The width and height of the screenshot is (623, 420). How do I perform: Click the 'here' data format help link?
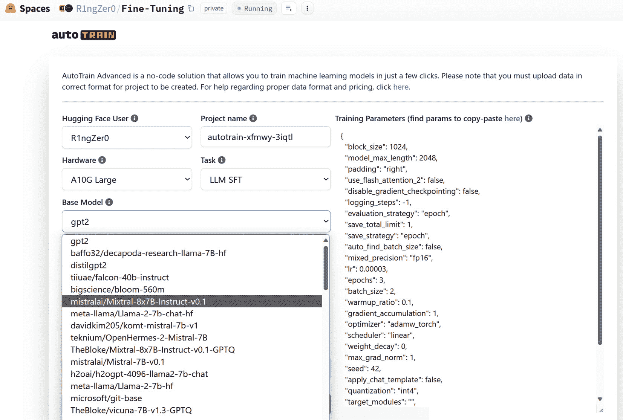(x=401, y=87)
